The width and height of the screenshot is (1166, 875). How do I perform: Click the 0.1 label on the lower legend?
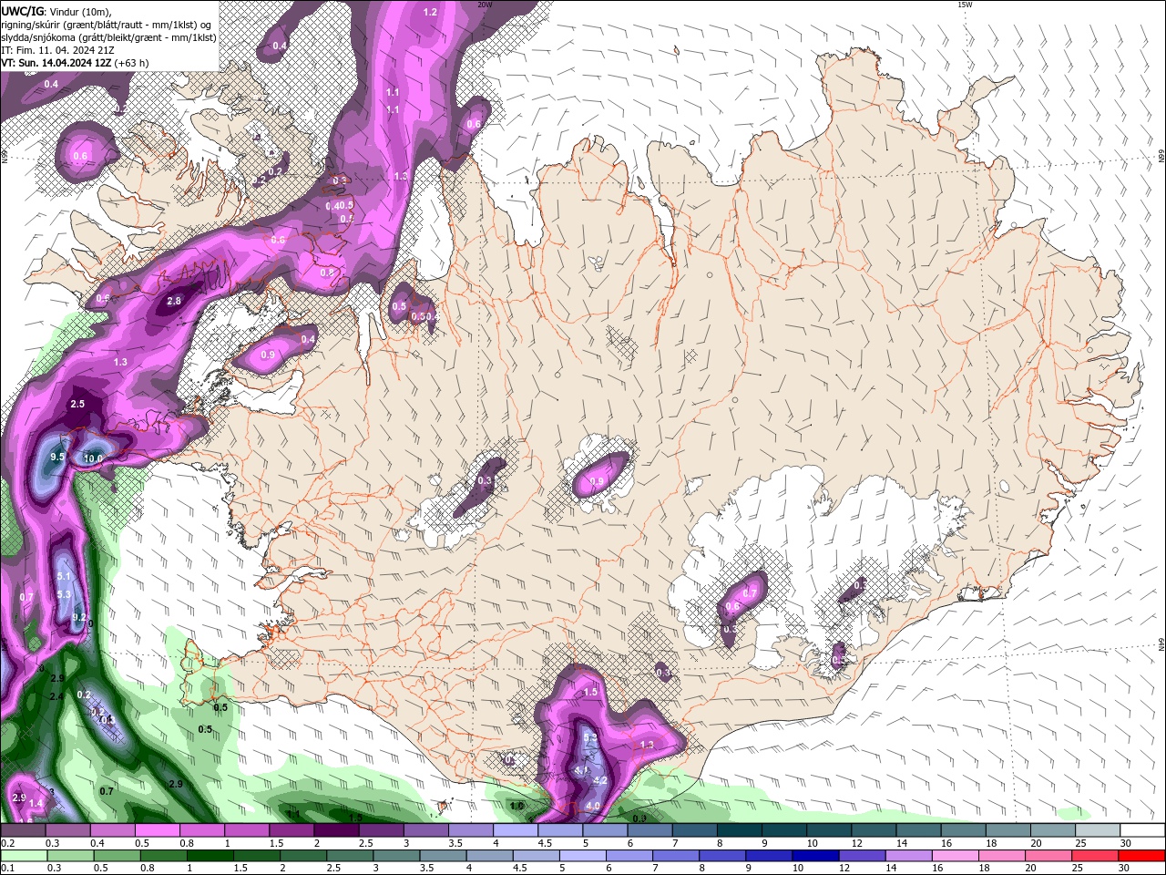pyautogui.click(x=7, y=869)
